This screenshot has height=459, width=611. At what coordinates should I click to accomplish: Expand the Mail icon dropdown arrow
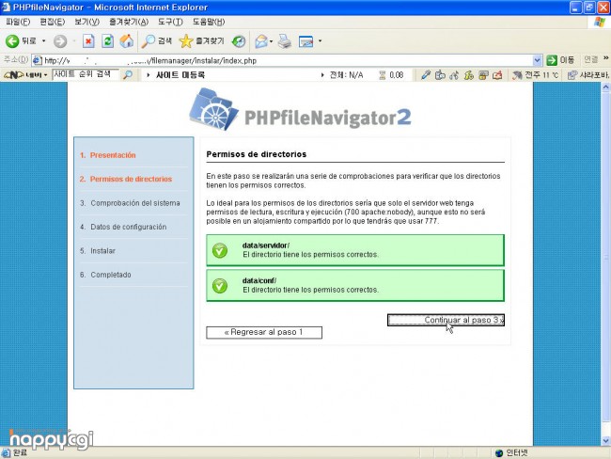pyautogui.click(x=272, y=41)
